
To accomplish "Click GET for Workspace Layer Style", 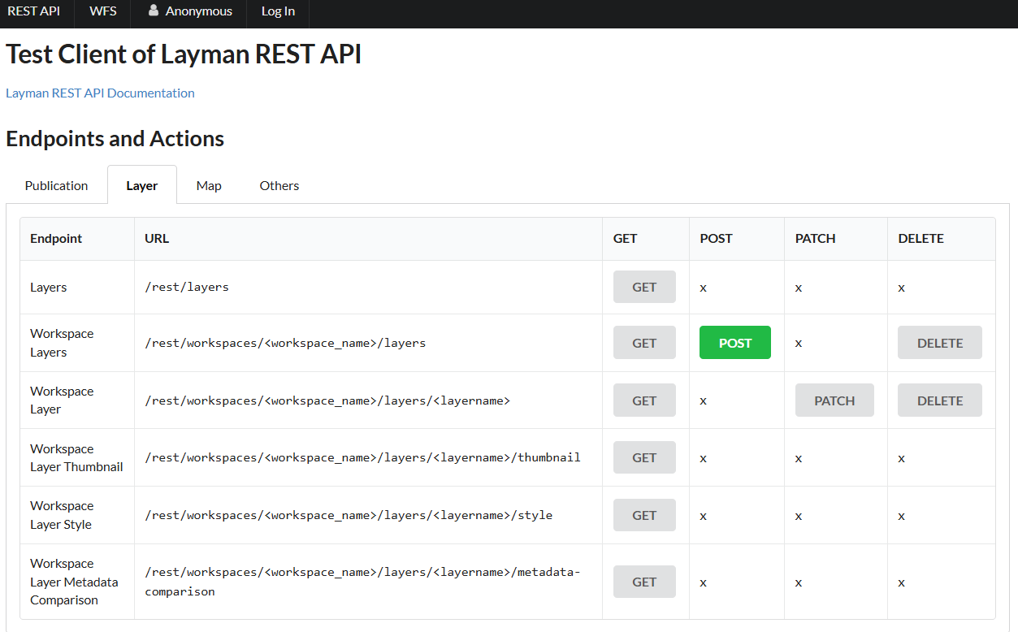I will click(643, 514).
